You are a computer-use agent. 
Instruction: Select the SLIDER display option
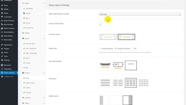click(118, 65)
